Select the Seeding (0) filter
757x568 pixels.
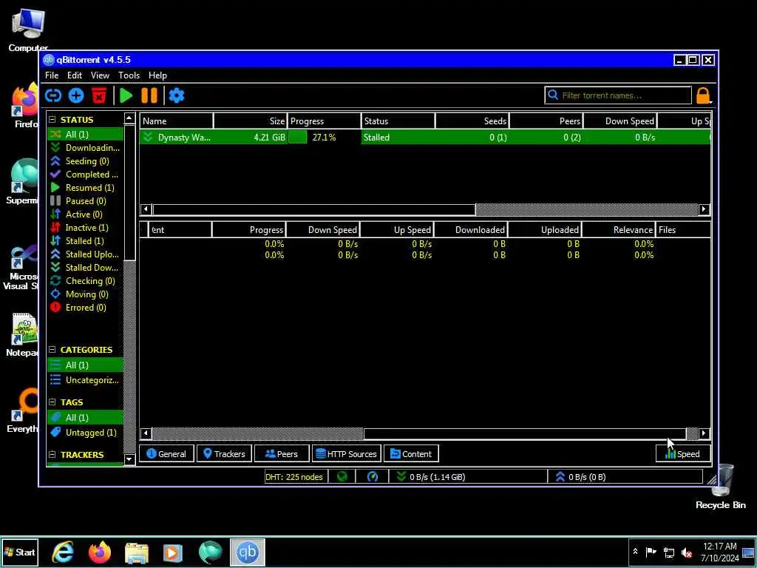[x=86, y=161]
